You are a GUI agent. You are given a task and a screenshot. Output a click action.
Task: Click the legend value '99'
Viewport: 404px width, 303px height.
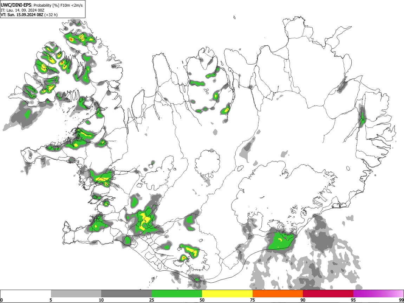[401, 300]
